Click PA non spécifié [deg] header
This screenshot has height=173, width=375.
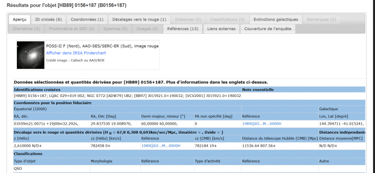(x=214, y=116)
